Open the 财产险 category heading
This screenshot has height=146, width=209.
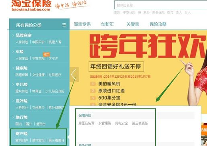tap(22, 134)
